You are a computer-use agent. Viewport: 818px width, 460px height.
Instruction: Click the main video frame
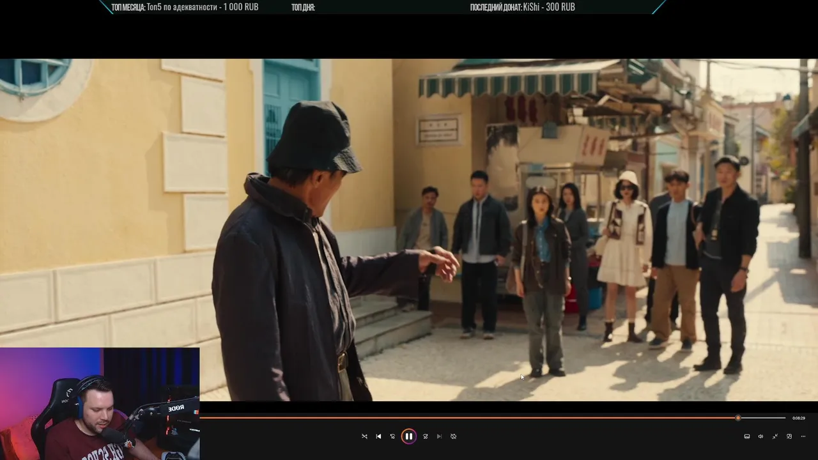(x=409, y=230)
